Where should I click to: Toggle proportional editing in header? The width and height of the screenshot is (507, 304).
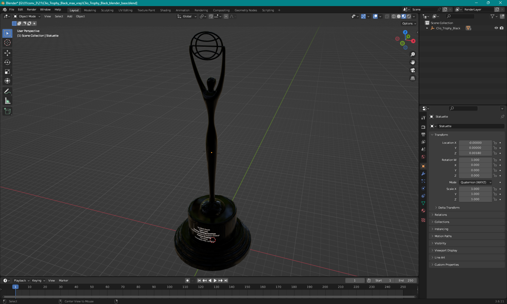[226, 16]
